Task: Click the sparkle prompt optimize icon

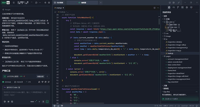Action: 39,102
